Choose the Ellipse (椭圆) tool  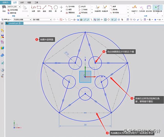(69, 10)
